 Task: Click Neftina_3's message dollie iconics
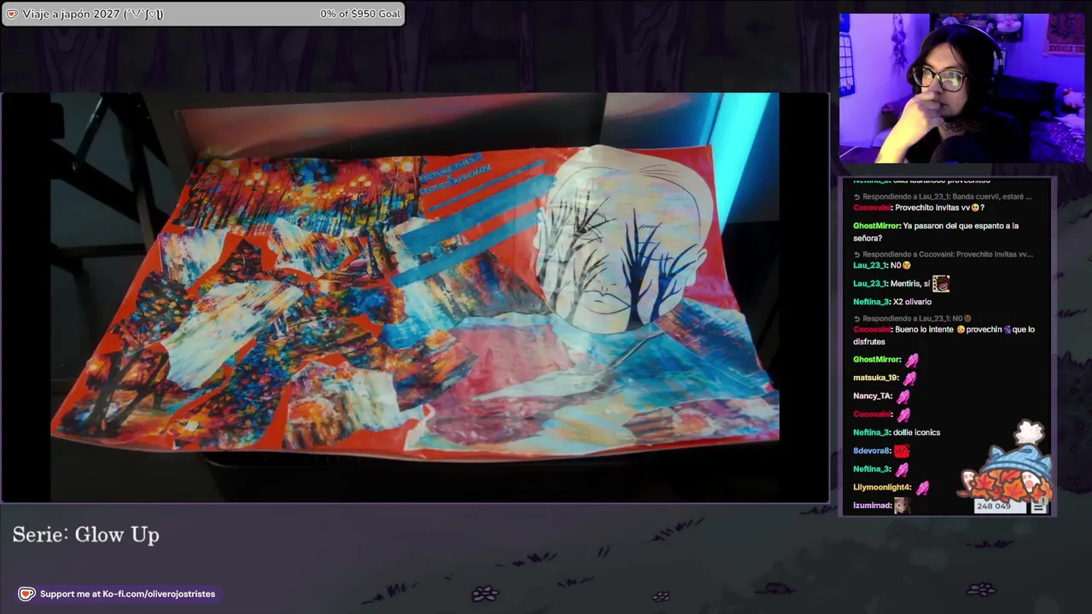(897, 432)
